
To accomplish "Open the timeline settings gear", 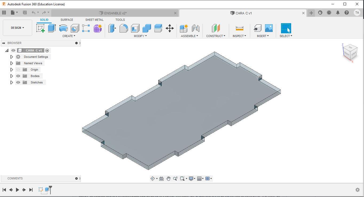I will 358,190.
